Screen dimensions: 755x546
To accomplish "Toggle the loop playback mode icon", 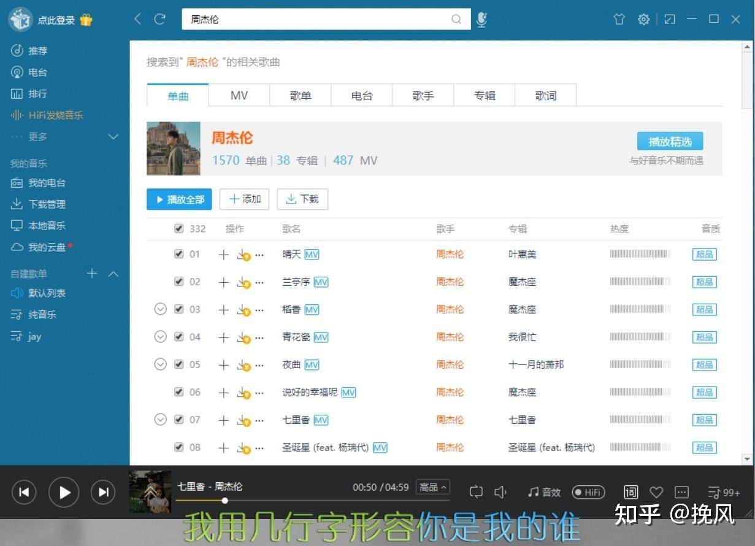I will [476, 492].
